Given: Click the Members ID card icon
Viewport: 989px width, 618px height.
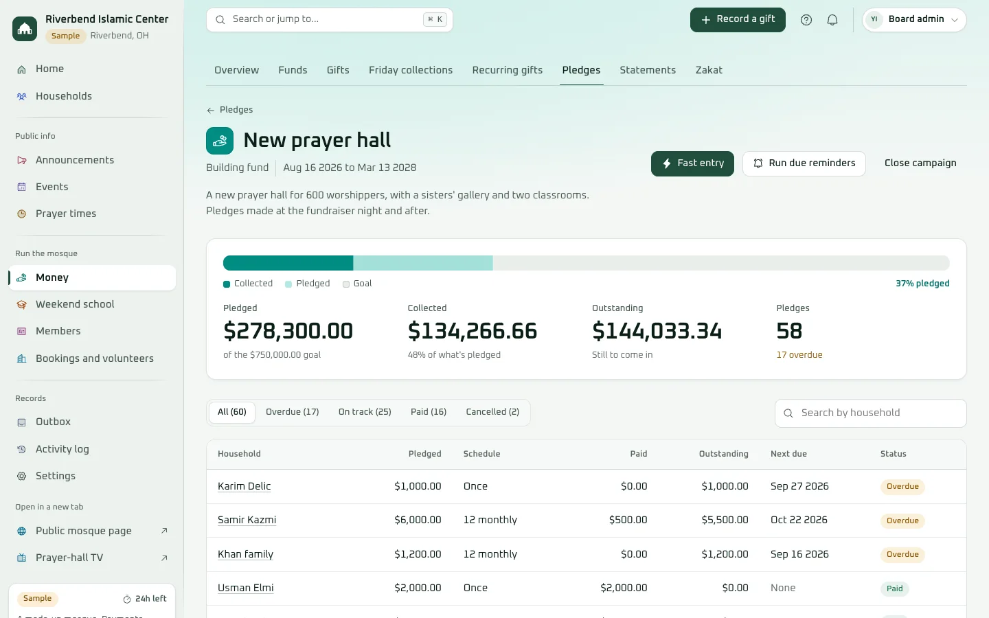Looking at the screenshot, I should pyautogui.click(x=21, y=332).
